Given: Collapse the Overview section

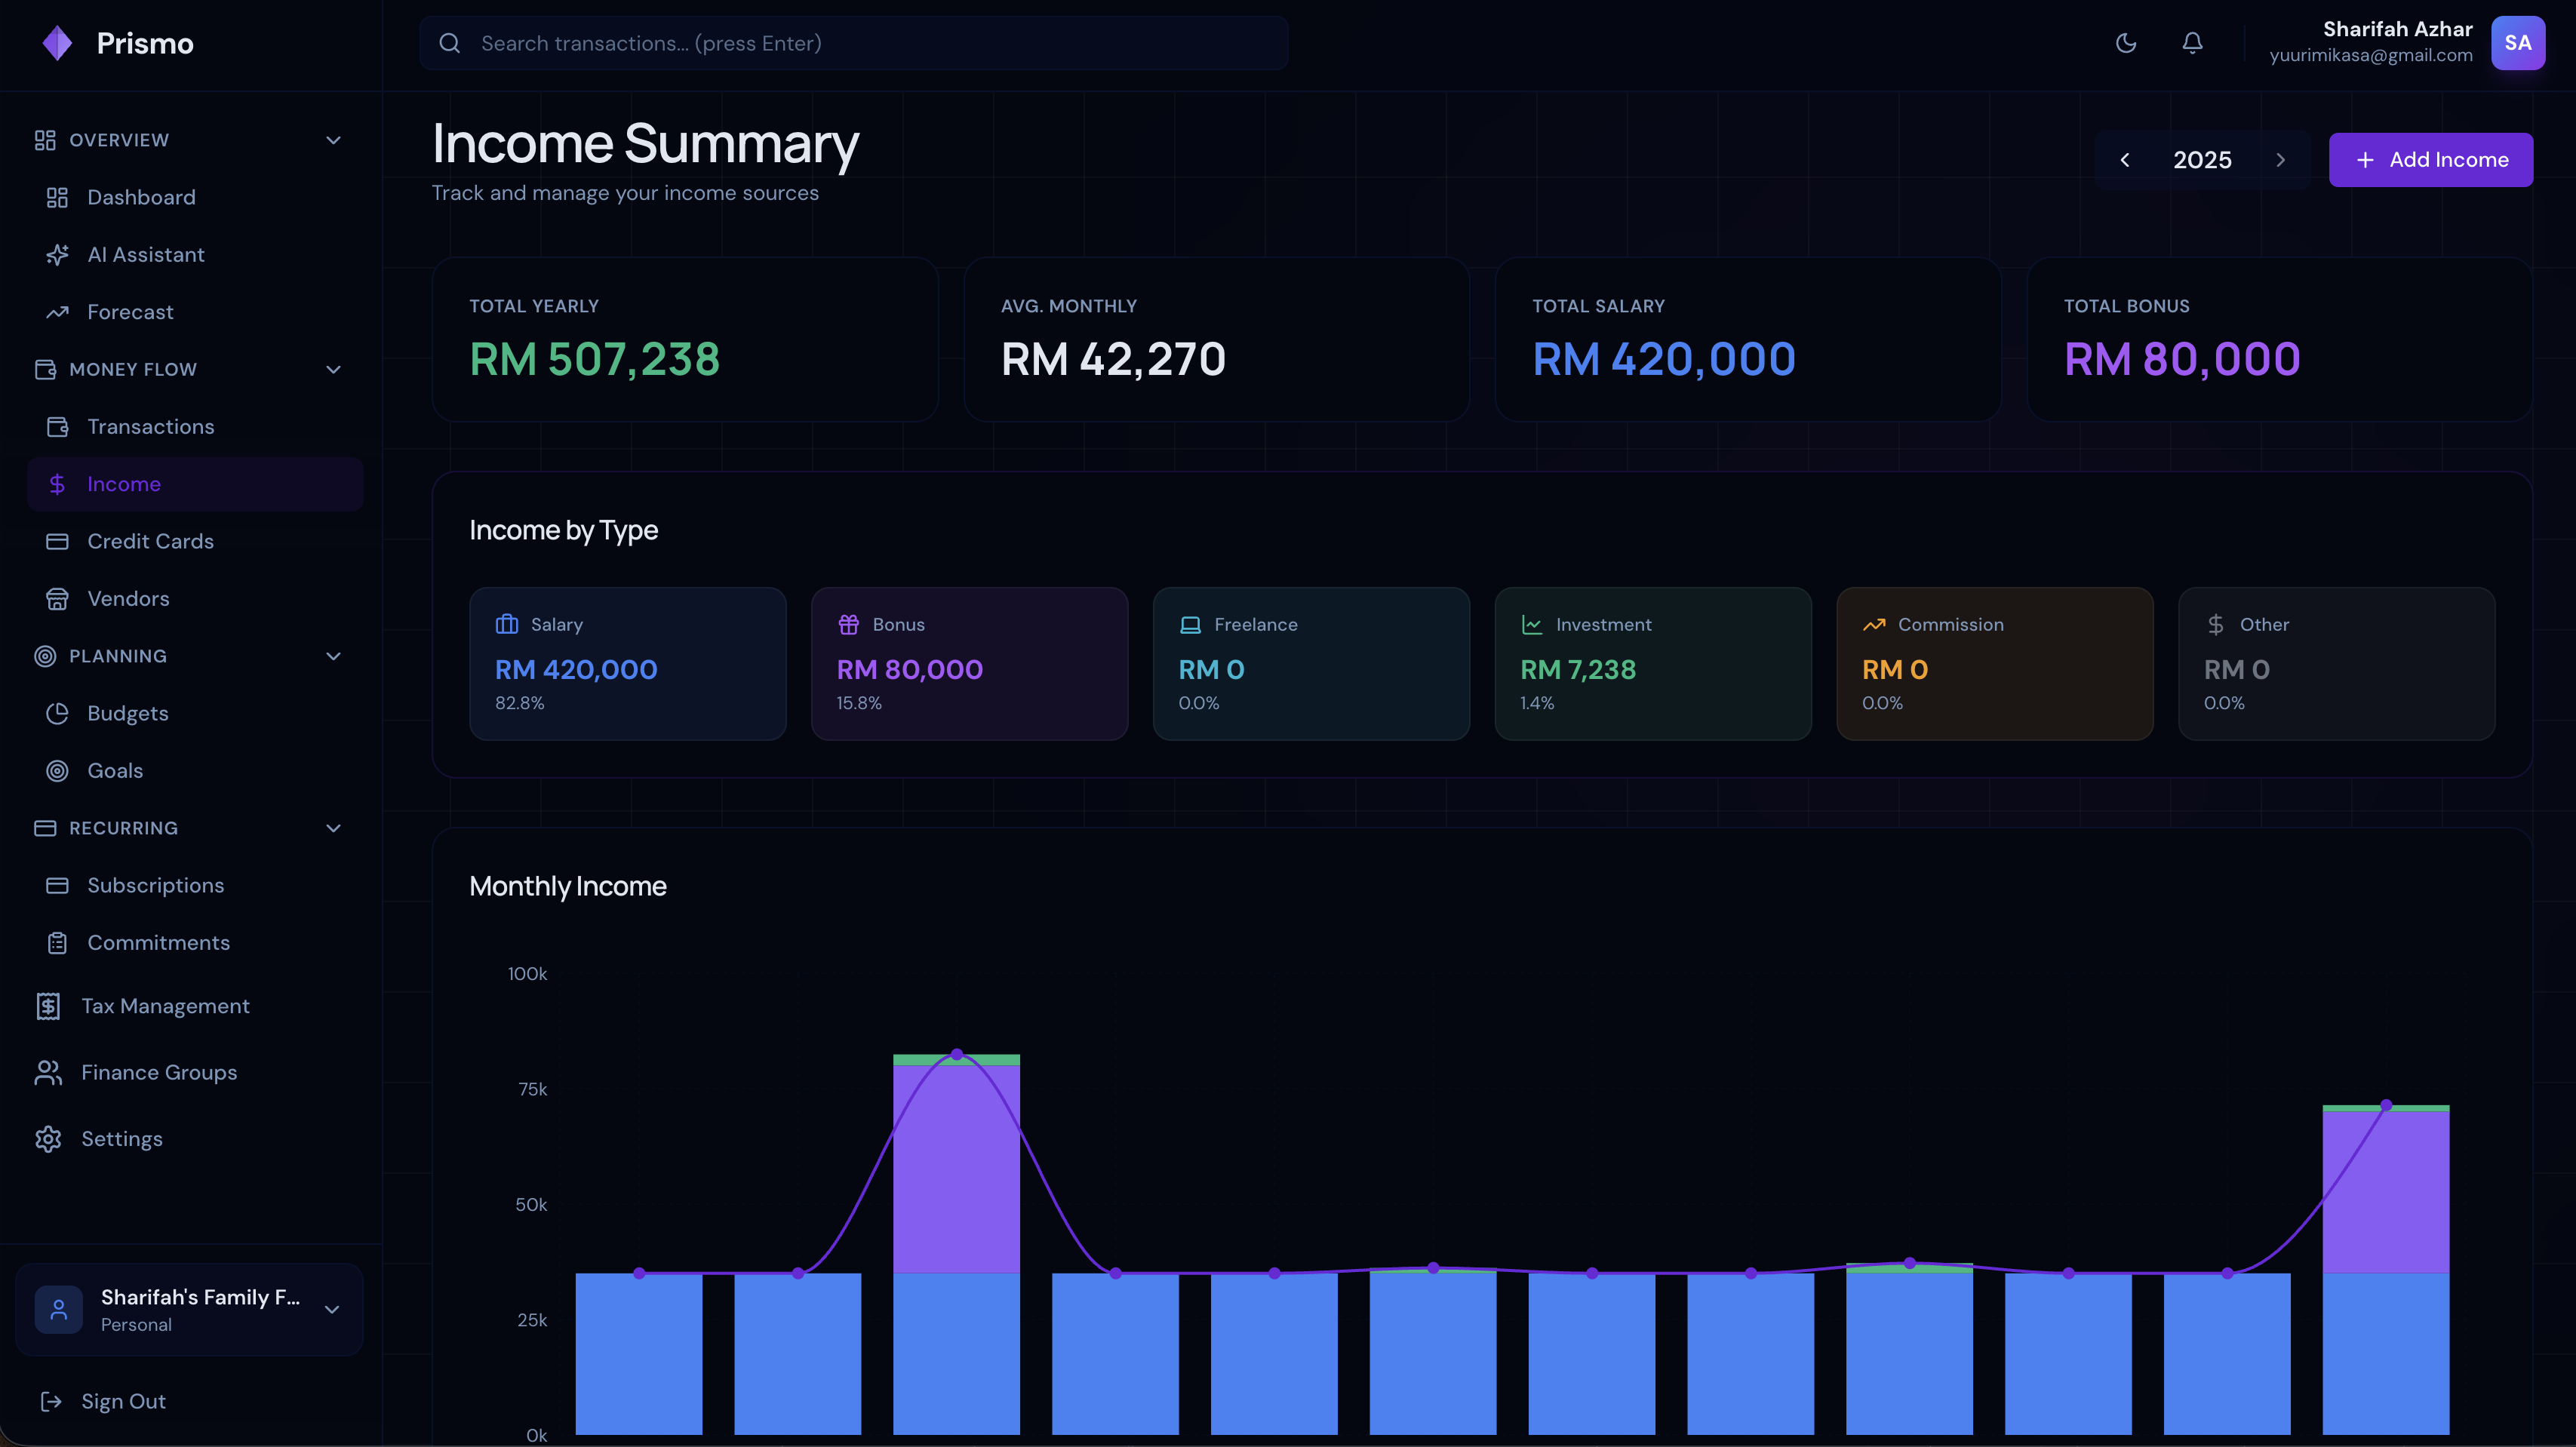Looking at the screenshot, I should (333, 140).
